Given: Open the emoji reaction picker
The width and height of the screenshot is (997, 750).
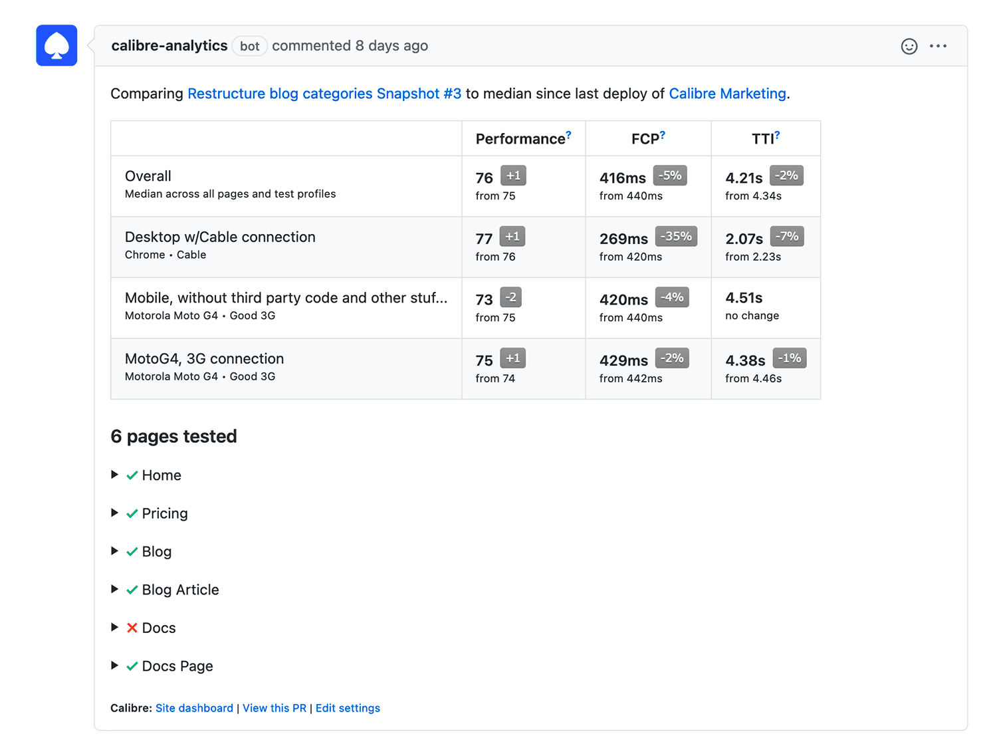Looking at the screenshot, I should pyautogui.click(x=909, y=46).
